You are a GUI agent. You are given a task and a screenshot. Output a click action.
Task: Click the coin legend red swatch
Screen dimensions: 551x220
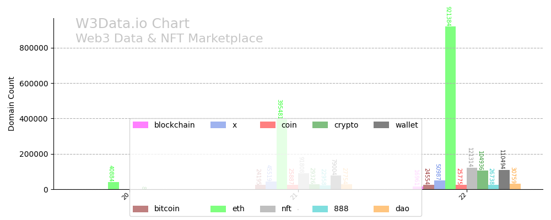268,125
